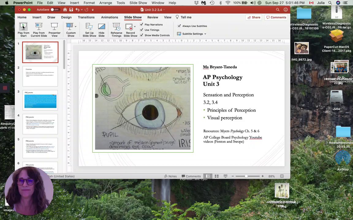
Task: Open the Comments button in ribbon
Action: click(276, 17)
